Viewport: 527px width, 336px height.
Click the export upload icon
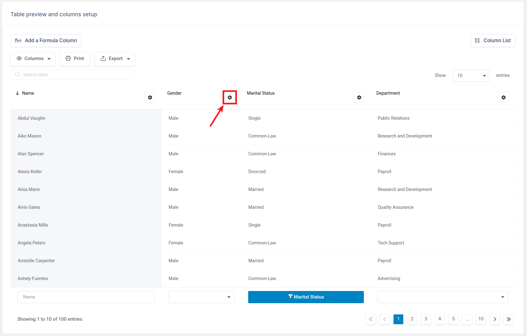pyautogui.click(x=103, y=58)
